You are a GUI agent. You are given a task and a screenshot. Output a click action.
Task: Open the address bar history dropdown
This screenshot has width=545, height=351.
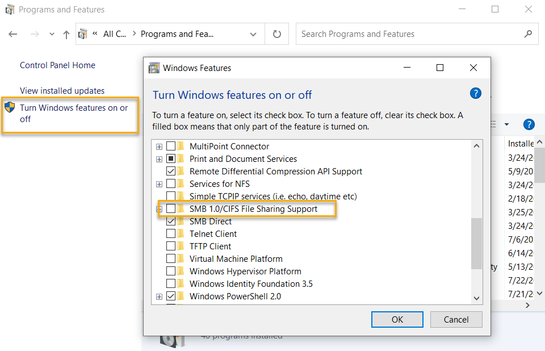tap(253, 34)
